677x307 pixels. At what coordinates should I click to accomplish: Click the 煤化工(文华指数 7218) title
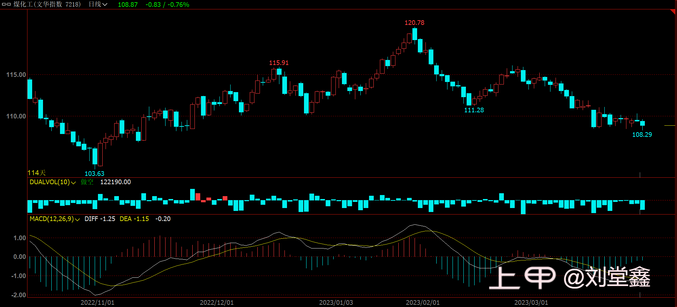point(47,4)
